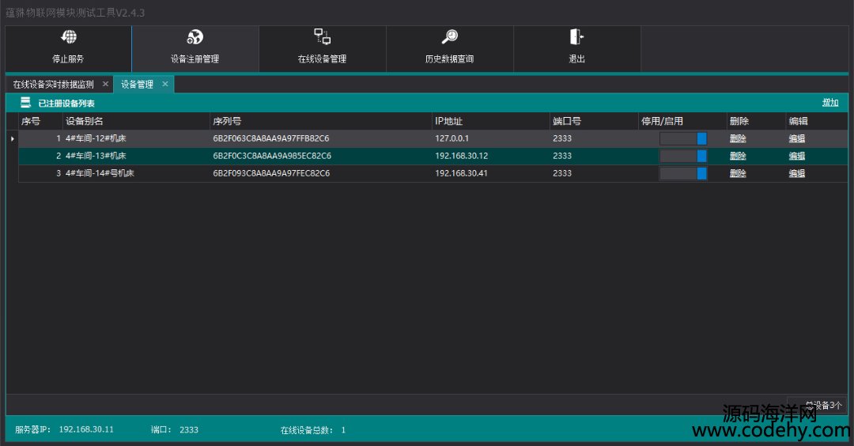Toggle enable switch for 4#车间-13#机床

pyautogui.click(x=683, y=156)
